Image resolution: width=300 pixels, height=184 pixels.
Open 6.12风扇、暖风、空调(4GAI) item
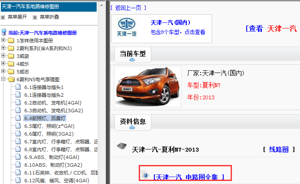57,181
